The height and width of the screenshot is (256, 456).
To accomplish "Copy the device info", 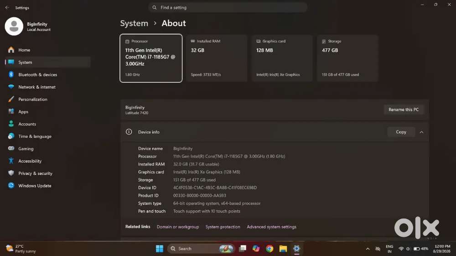I will point(401,132).
